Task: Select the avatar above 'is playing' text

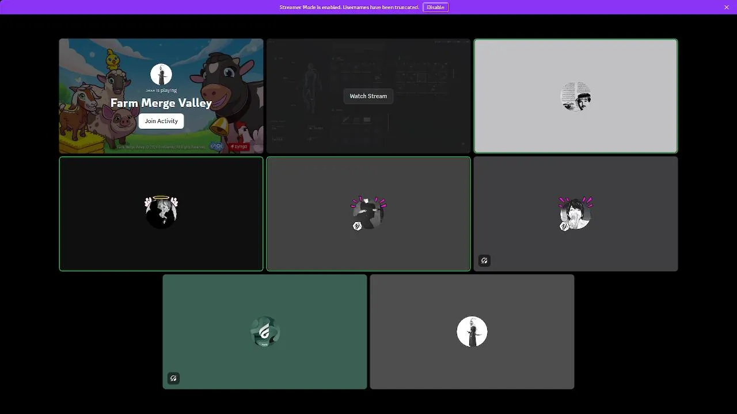Action: (x=161, y=75)
